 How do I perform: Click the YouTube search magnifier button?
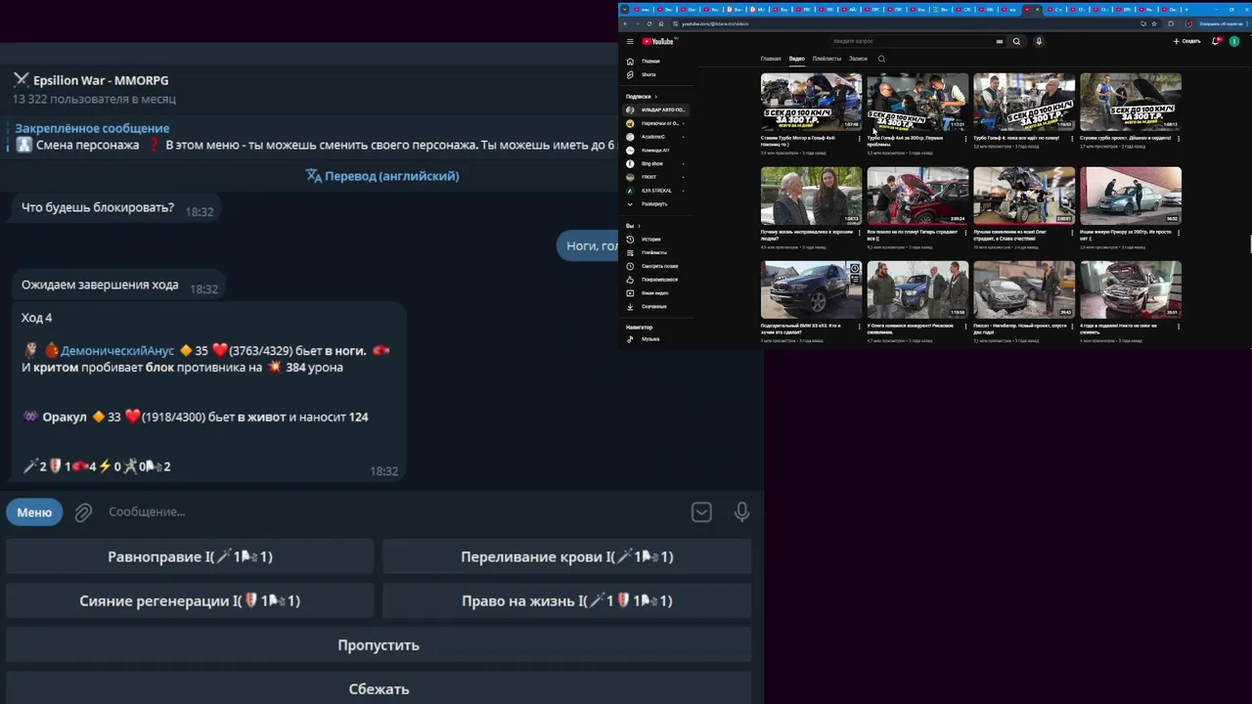tap(1016, 41)
